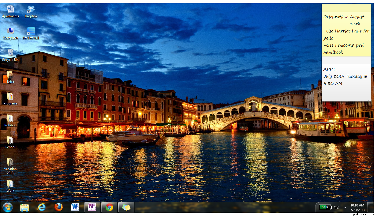Open Windows Explorer from the taskbar
Image resolution: width=374 pixels, height=216 pixels.
coord(24,208)
